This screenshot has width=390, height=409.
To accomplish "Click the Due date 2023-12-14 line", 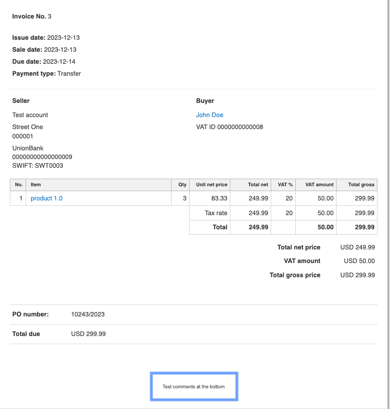I will pyautogui.click(x=44, y=62).
